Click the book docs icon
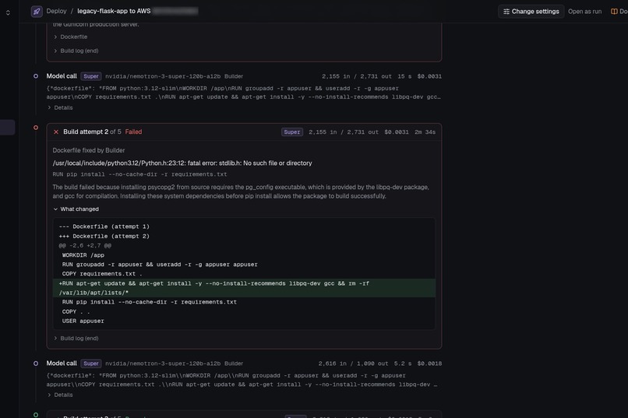Screen dimensions: 628x418 [614, 12]
